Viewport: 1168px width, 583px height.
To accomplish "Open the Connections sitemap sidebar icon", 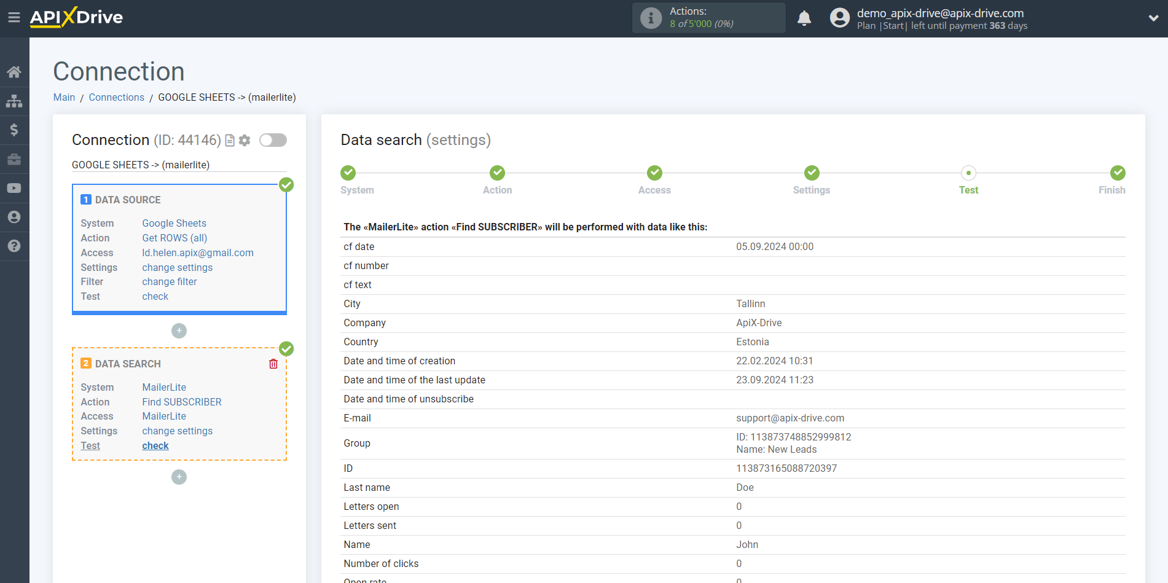I will (14, 101).
